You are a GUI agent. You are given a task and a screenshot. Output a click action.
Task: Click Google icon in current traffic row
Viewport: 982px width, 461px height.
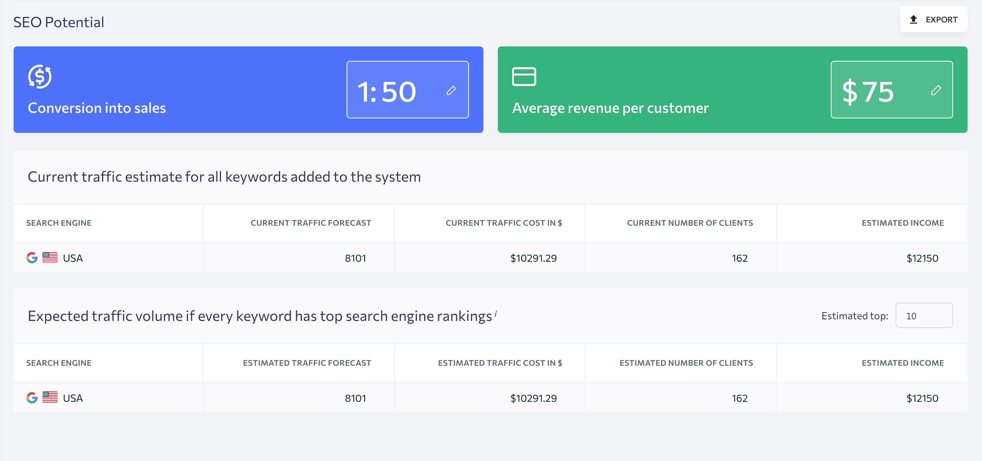(x=32, y=258)
